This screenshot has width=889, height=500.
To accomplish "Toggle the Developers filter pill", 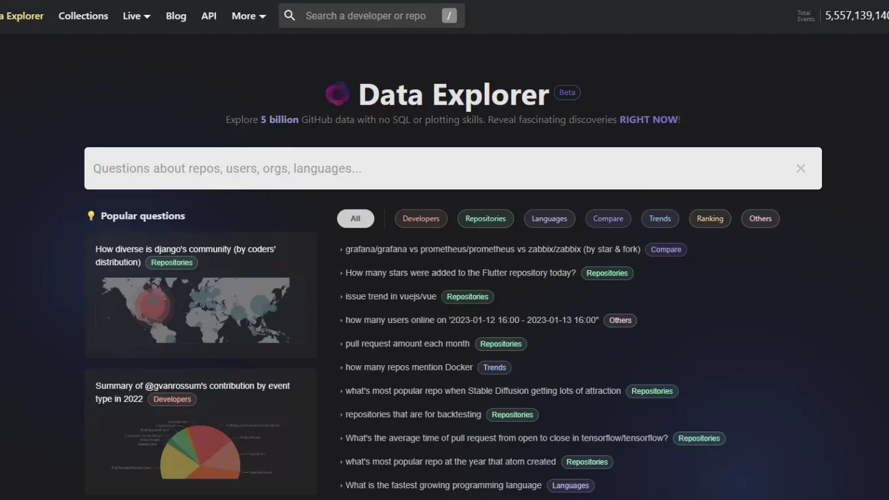I will pos(420,219).
